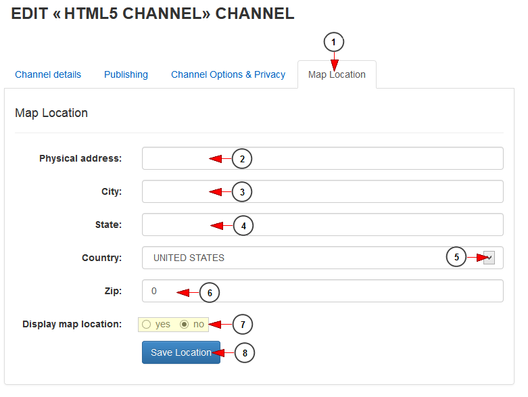Click into the City text field
The image size is (528, 397).
[x=322, y=191]
